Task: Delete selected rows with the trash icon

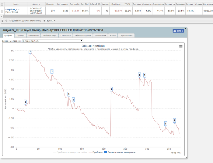Action: pyautogui.click(x=2, y=21)
